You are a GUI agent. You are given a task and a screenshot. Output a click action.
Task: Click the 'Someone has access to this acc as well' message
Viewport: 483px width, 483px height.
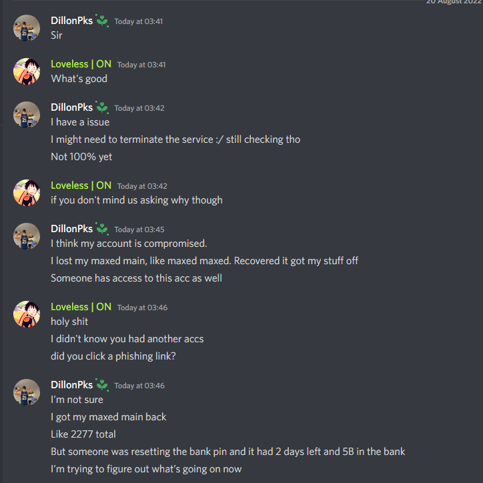point(137,278)
